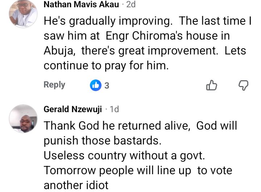
Task: Like Nathan Mavis Akau's comment with thumbs-up
Action: tap(211, 85)
